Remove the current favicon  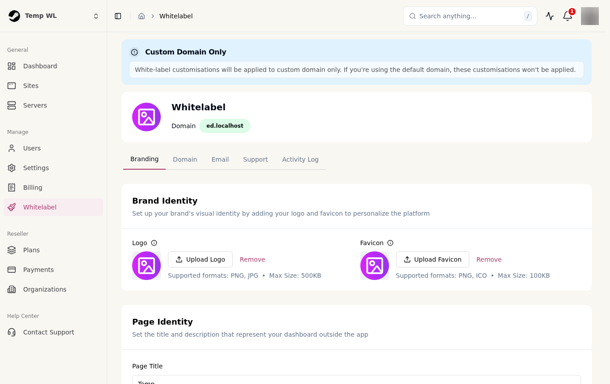click(x=489, y=259)
